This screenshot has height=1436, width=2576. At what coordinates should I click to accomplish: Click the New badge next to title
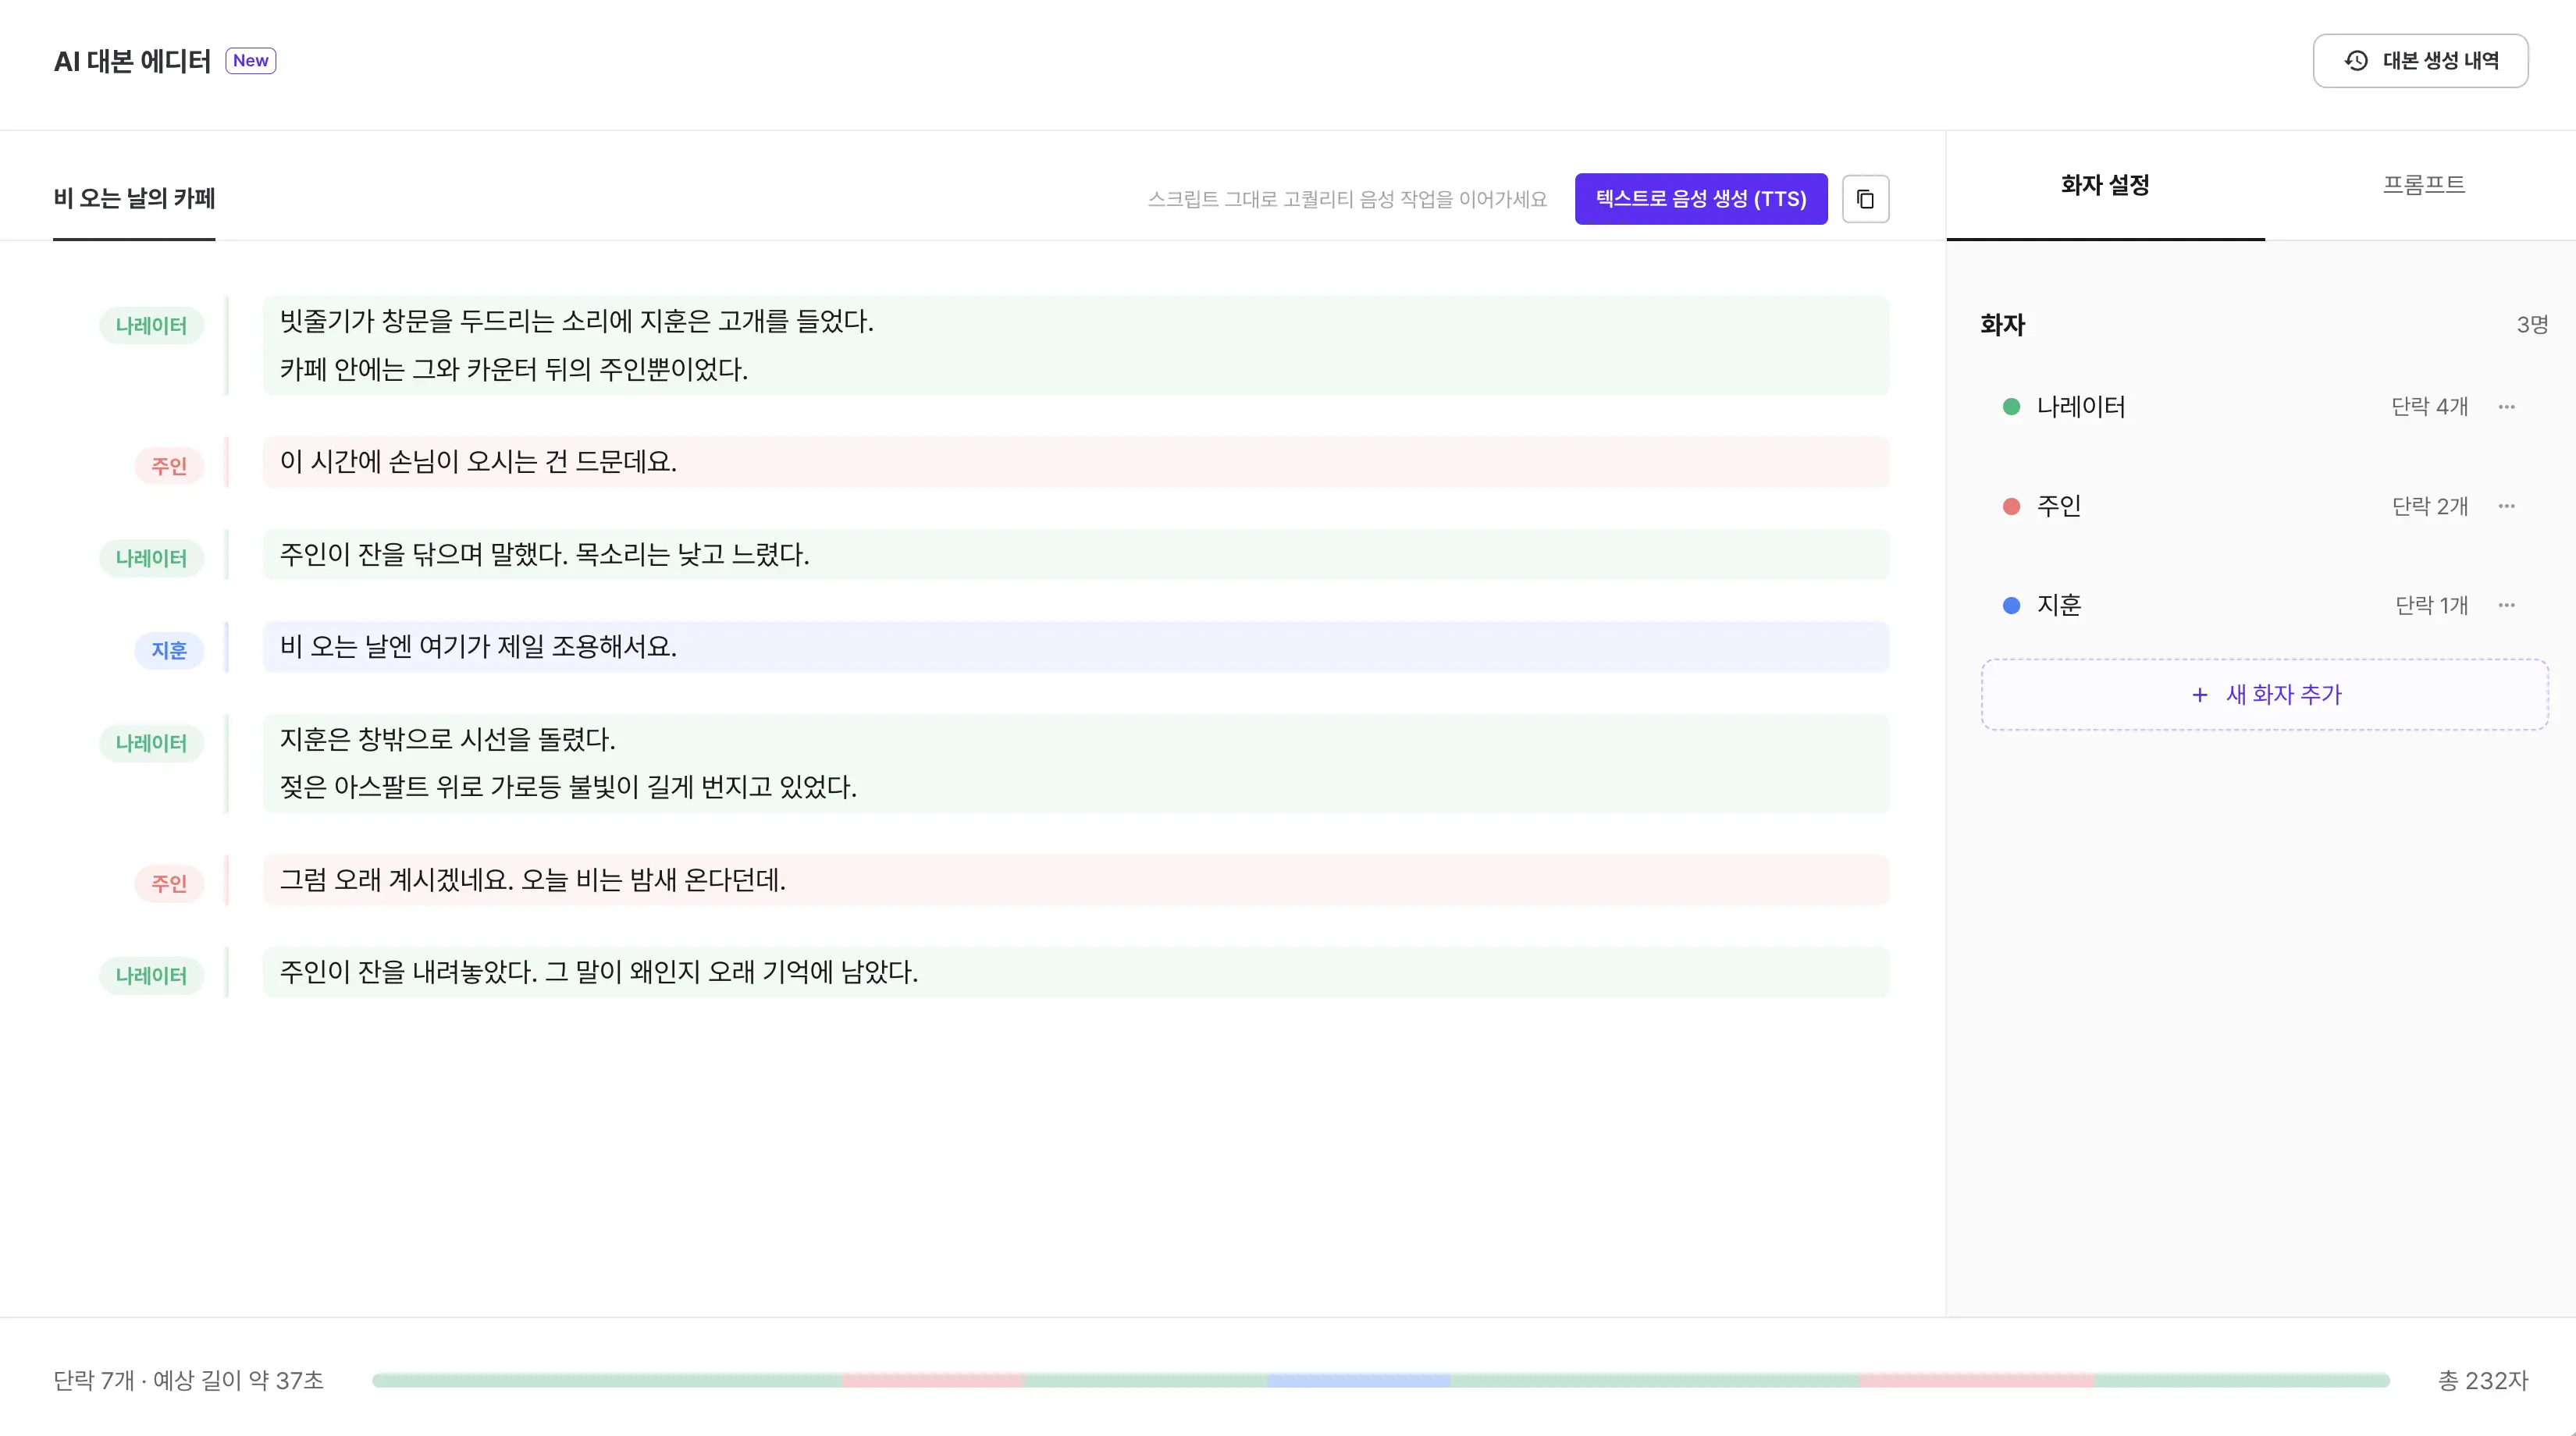pos(251,61)
